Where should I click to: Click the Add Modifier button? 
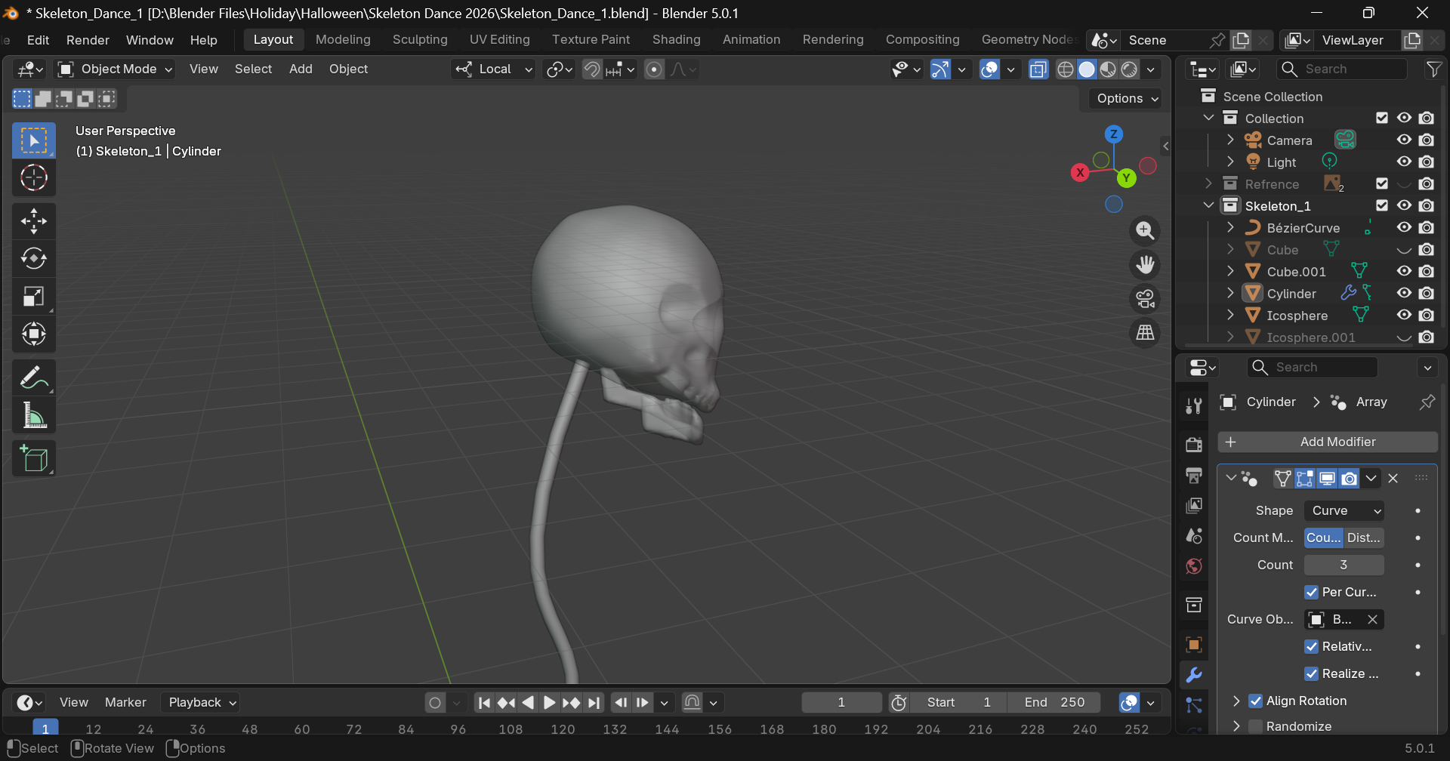(1328, 442)
